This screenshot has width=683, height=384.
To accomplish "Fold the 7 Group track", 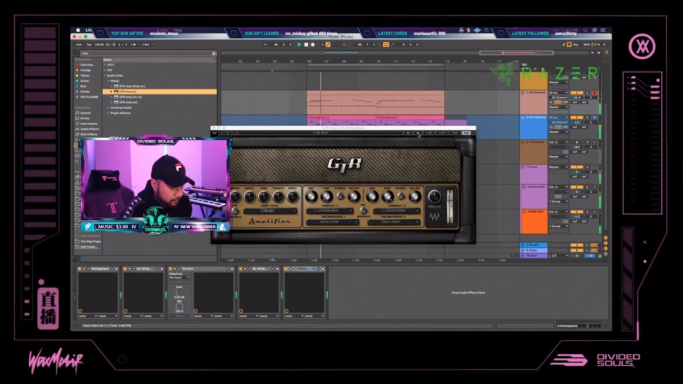I will [x=523, y=167].
